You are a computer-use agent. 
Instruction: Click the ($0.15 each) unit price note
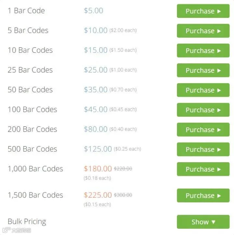[97, 204]
